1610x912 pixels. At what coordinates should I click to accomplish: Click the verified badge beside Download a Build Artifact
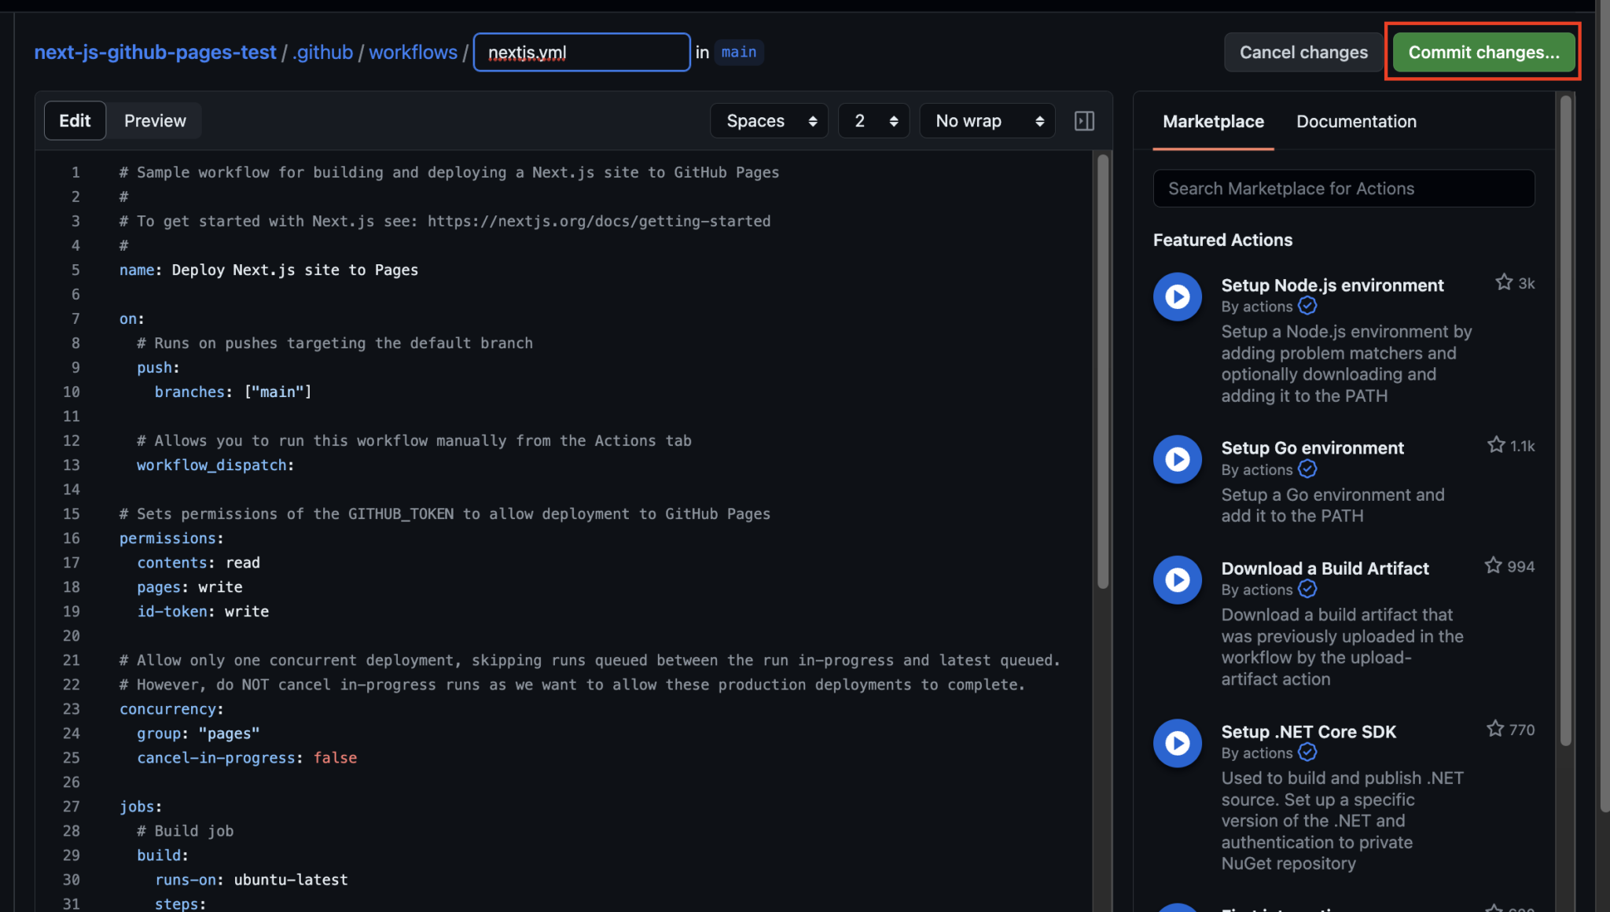(1307, 589)
